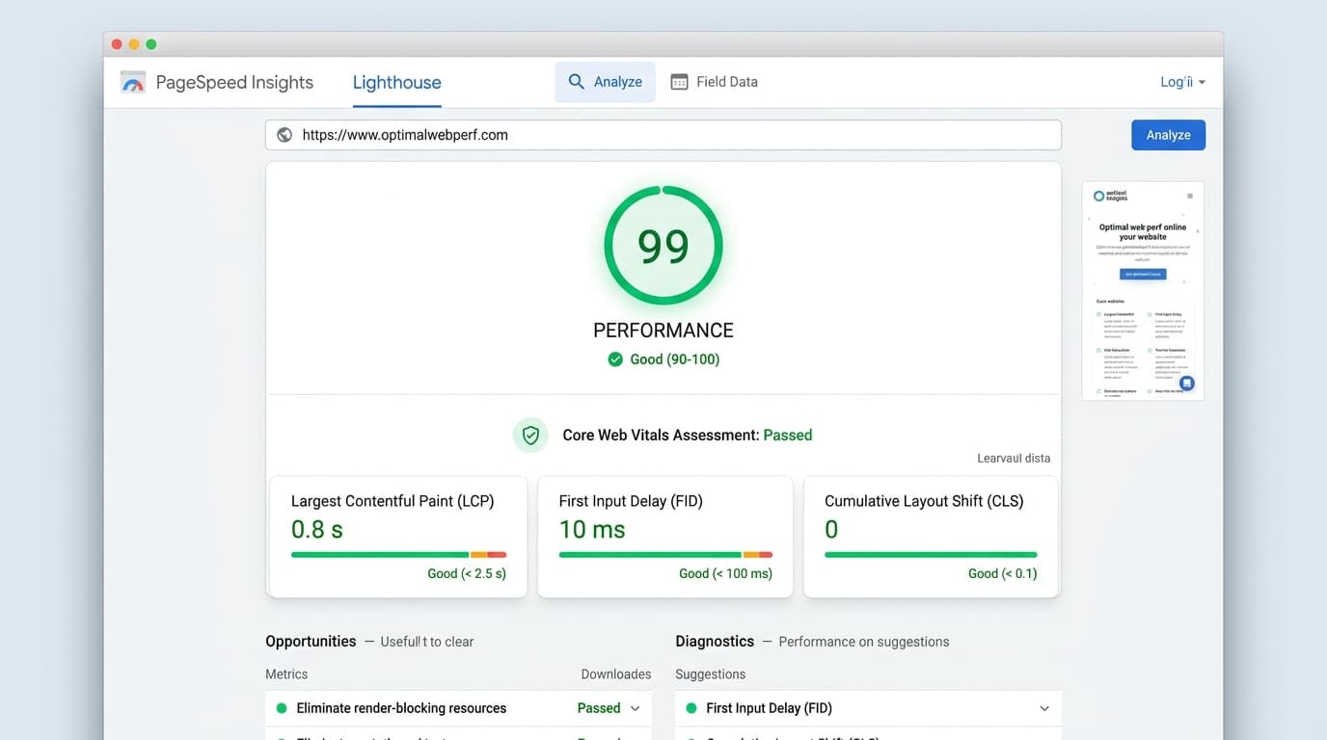The width and height of the screenshot is (1327, 740).
Task: Click the Downloades column header
Action: pos(616,674)
